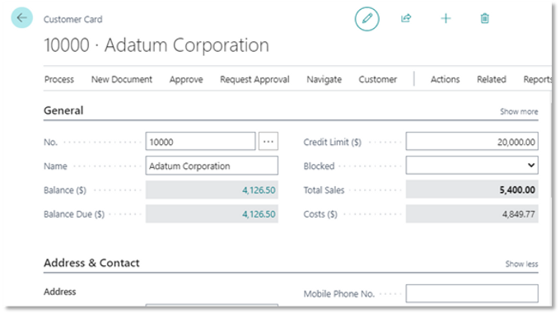Viewport: 560px width, 313px height.
Task: Click the Blocked field label
Action: click(319, 166)
